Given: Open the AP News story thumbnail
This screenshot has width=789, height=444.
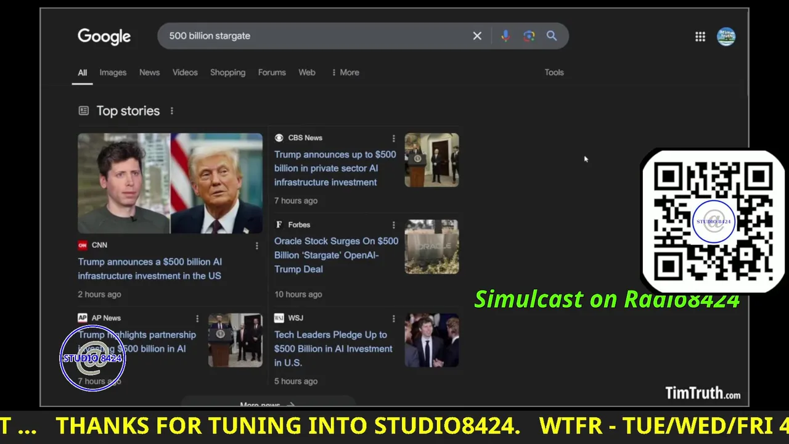Looking at the screenshot, I should (x=235, y=340).
